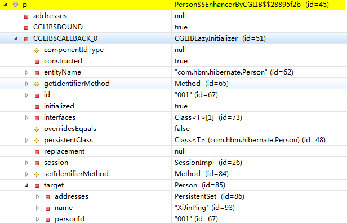The height and width of the screenshot is (223, 347).
Task: Select the initialized field
Action: 59,106
